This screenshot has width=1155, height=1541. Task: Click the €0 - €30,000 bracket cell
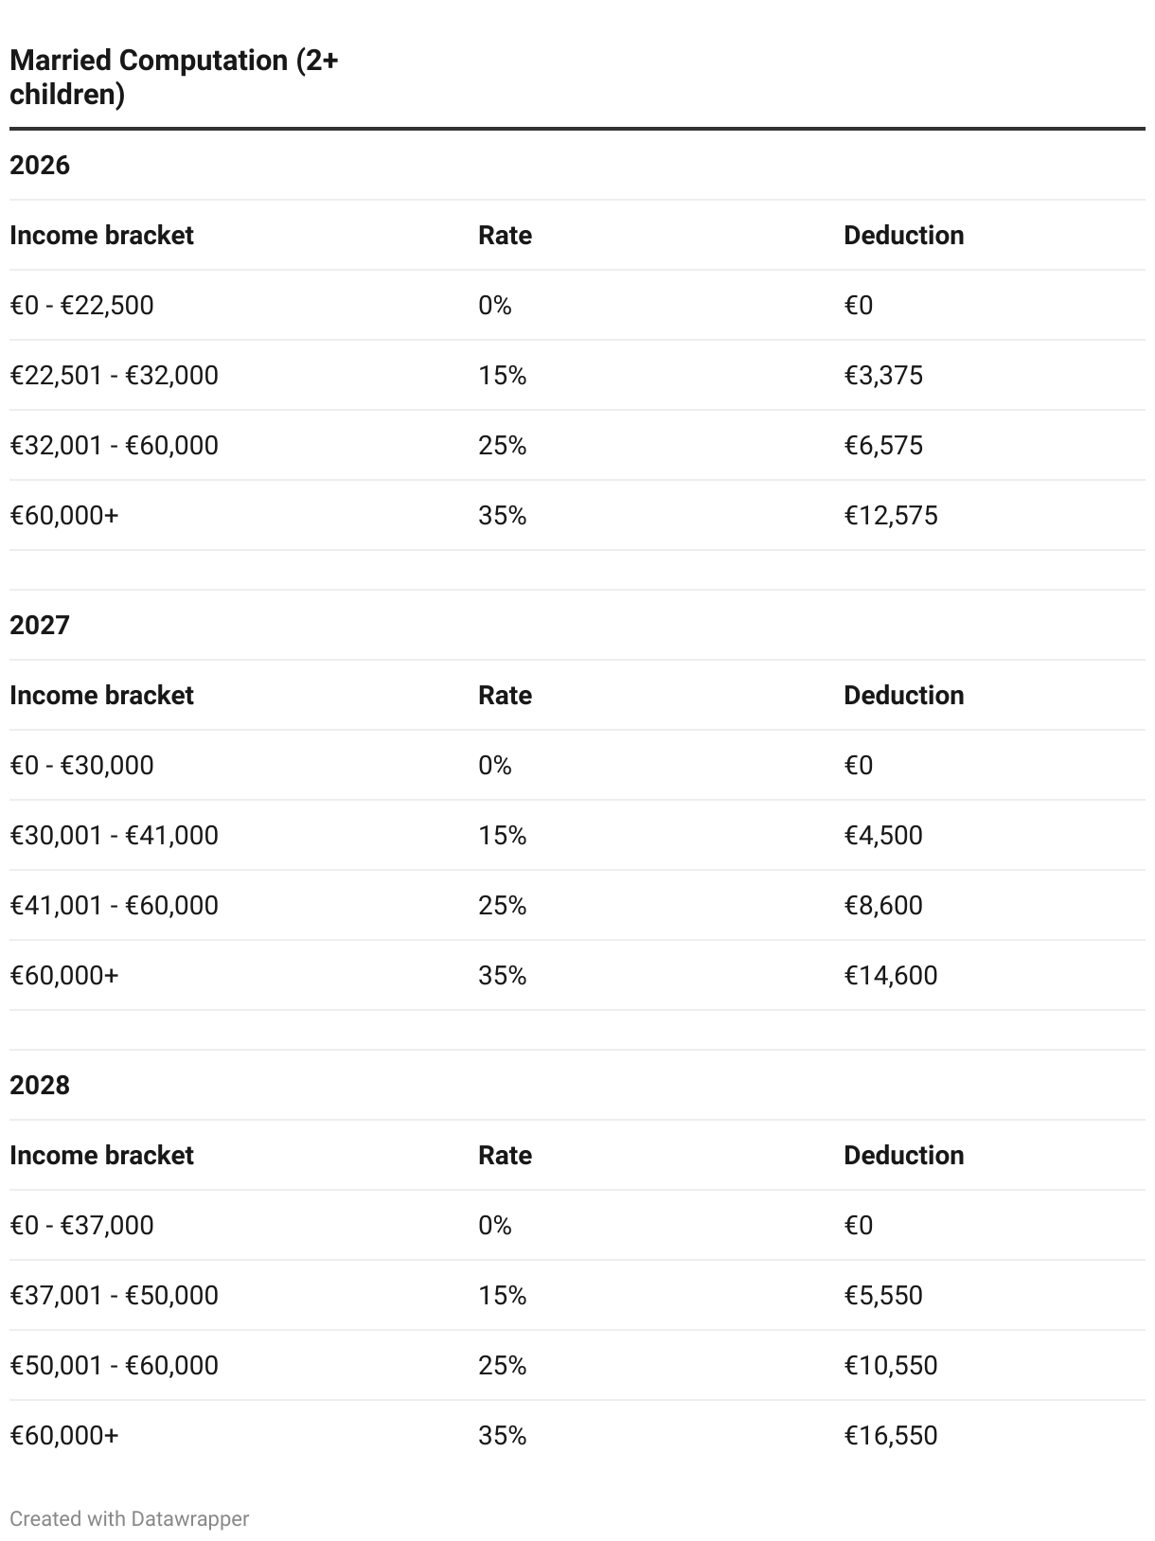81,766
